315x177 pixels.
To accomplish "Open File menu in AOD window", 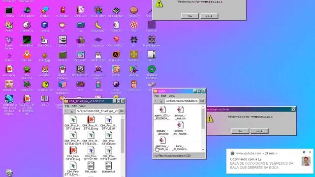I will 157,96.
